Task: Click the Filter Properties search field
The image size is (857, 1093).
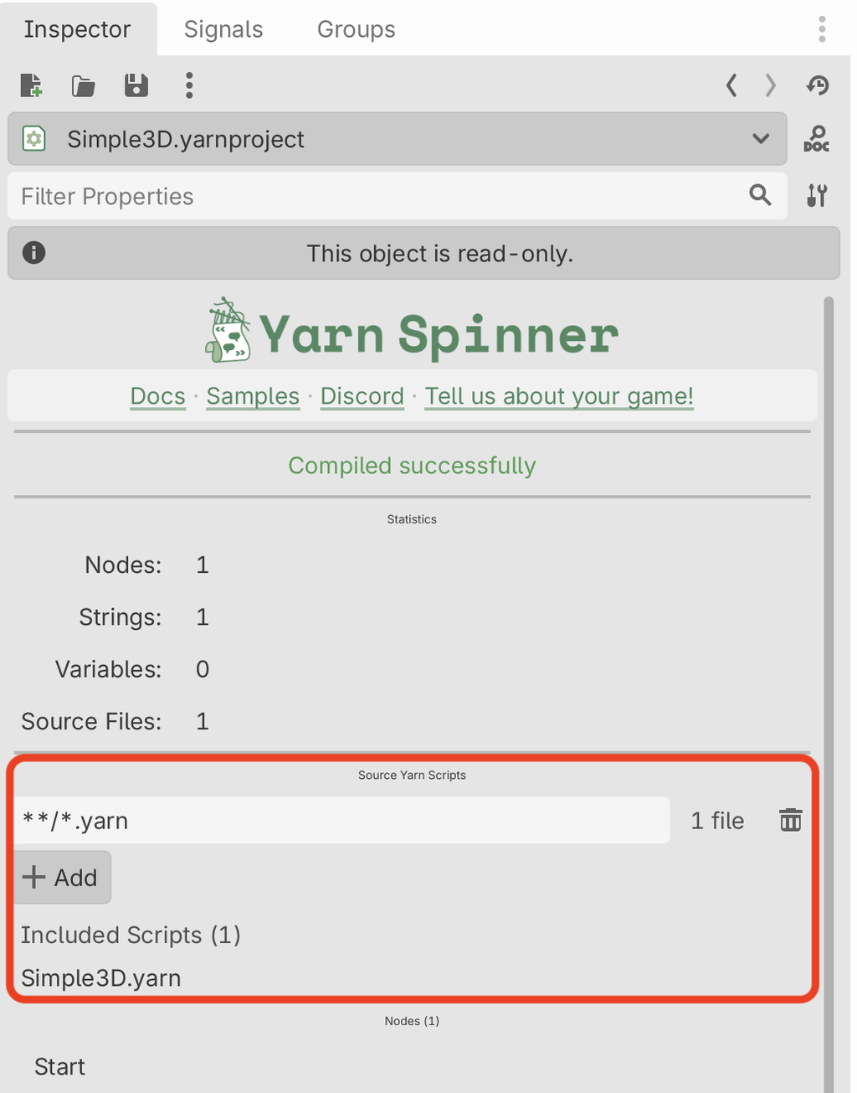Action: 398,196
